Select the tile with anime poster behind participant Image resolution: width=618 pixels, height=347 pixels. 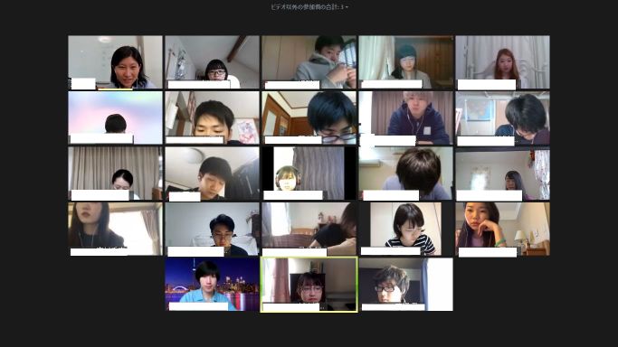[x=212, y=117]
